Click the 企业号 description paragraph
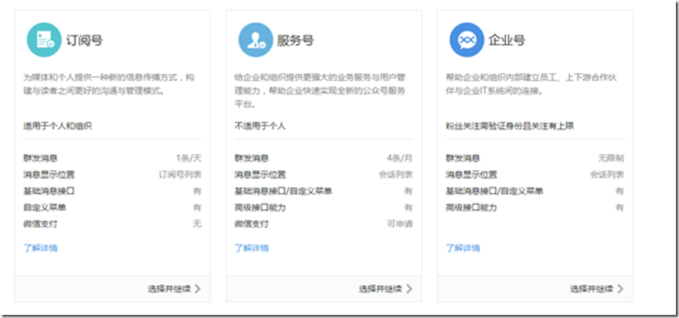 [x=531, y=85]
